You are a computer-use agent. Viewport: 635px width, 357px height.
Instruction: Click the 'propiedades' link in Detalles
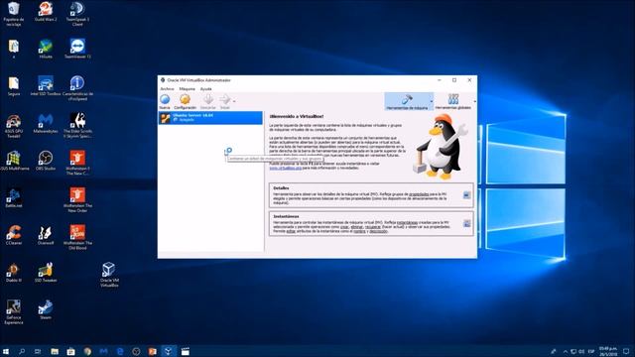coord(419,194)
